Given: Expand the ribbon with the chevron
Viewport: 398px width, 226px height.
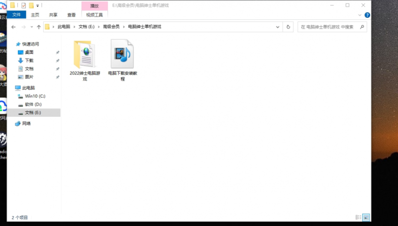Looking at the screenshot, I should point(360,15).
